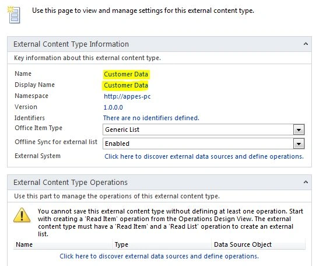Click the External Content Type Operations header

point(71,183)
